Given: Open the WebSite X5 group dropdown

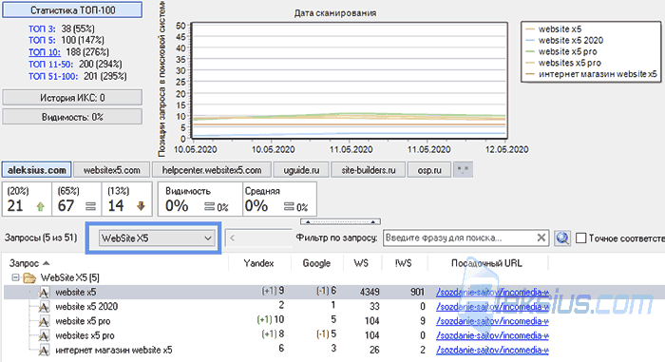Looking at the screenshot, I should pos(157,238).
